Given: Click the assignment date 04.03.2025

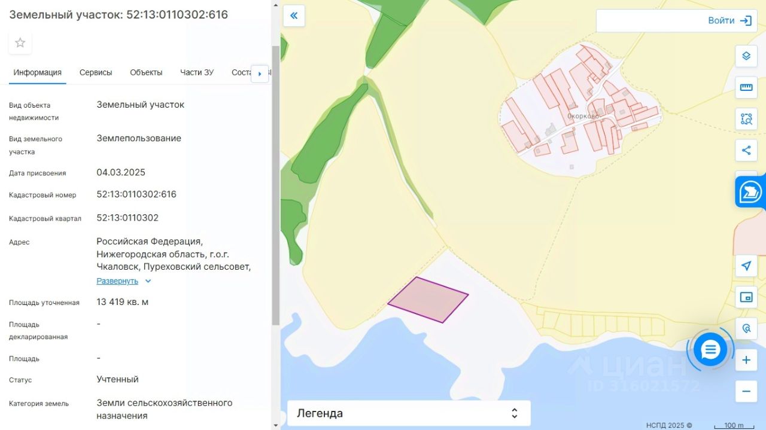Looking at the screenshot, I should point(121,172).
